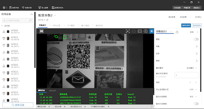This screenshot has height=109, width=204.
Task: Stop live image acquisition with blue button
Action: (x=151, y=31)
